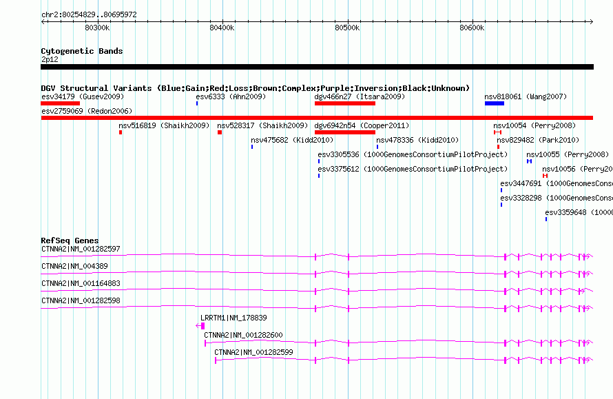Click nsv10055 (Perry2008) label
The width and height of the screenshot is (613, 399).
(568, 154)
